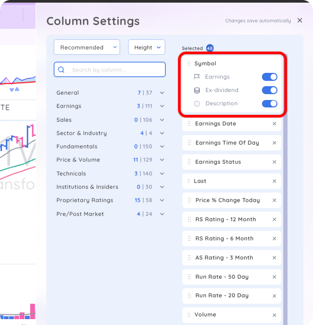Select the Earnings category label
313x325 pixels.
[x=69, y=106]
